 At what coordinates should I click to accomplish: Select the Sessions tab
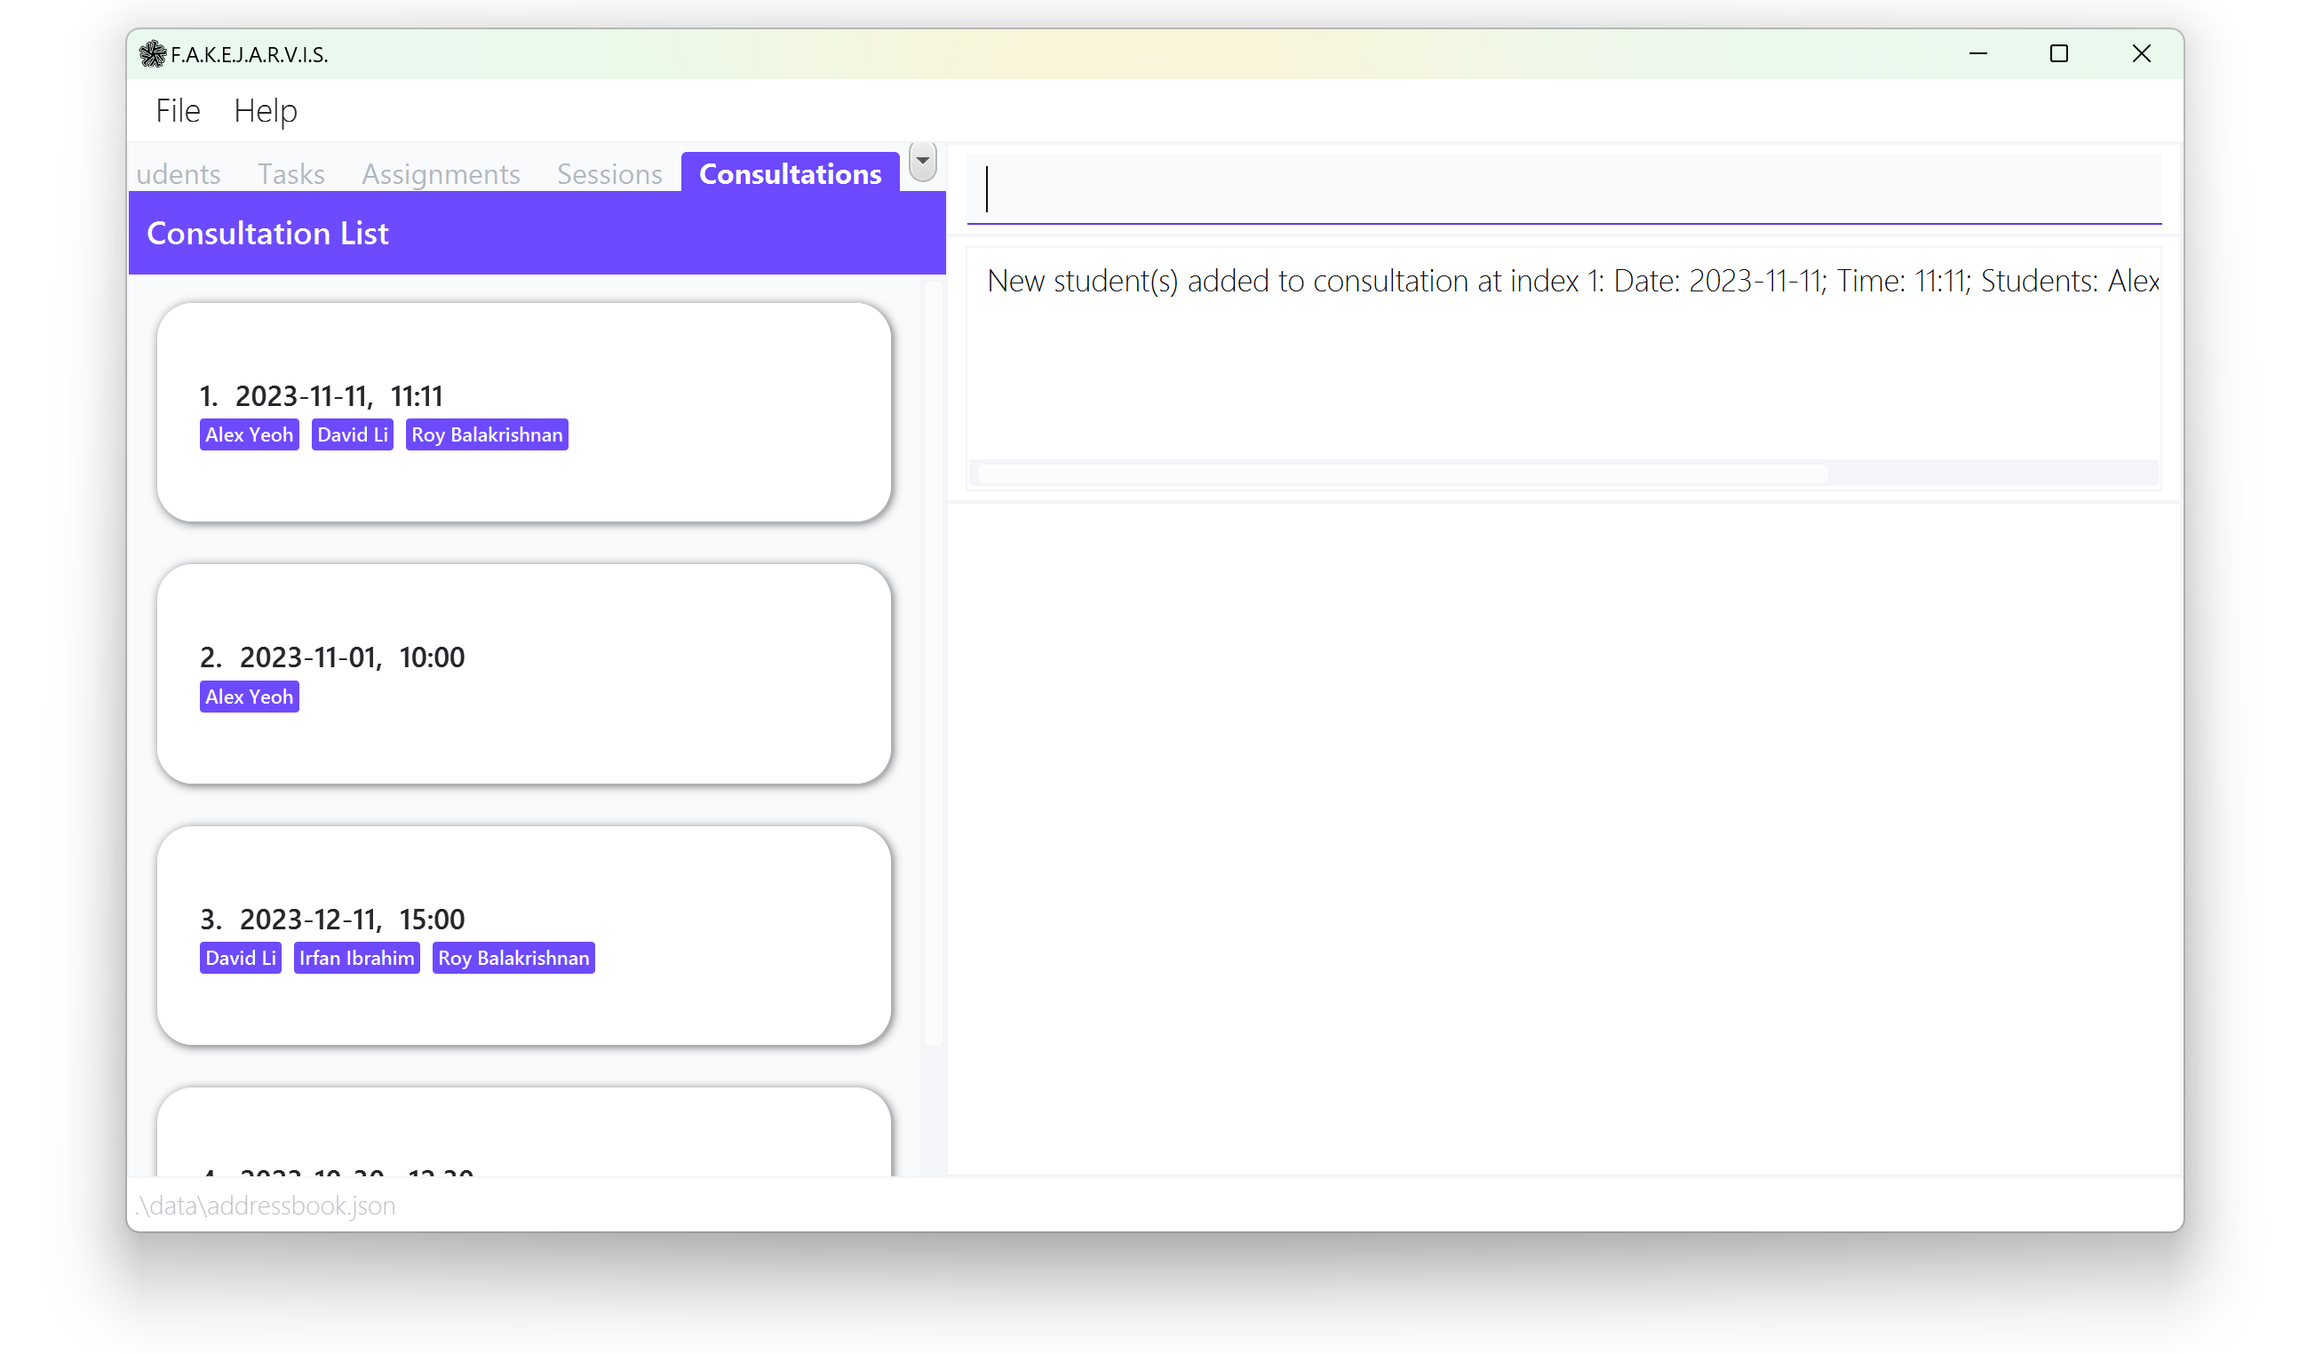[609, 172]
